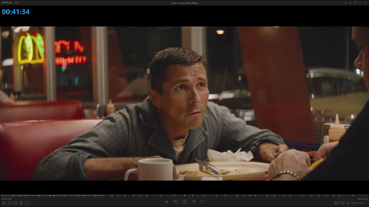Pin the player window on top
Screen dimensions: 369x207
coord(346,3)
